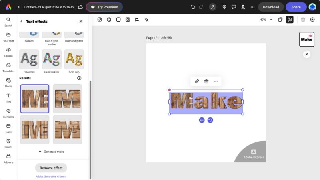Close the Text effects panel
The height and width of the screenshot is (180, 320).
point(81,22)
